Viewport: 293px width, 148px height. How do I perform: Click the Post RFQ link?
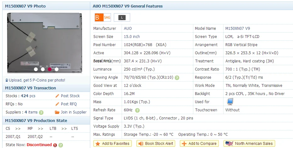69,104
